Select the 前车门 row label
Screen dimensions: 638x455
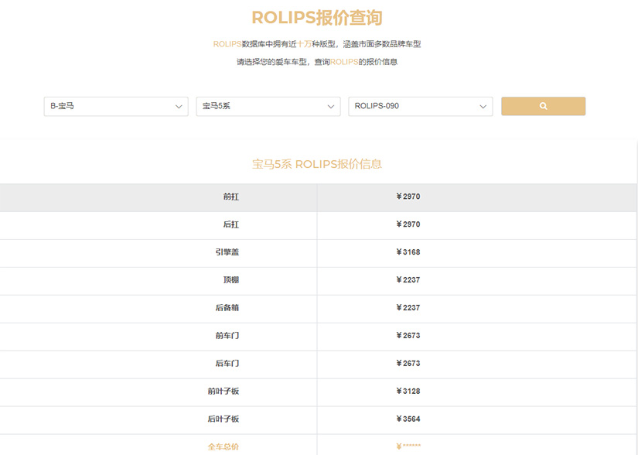point(227,335)
